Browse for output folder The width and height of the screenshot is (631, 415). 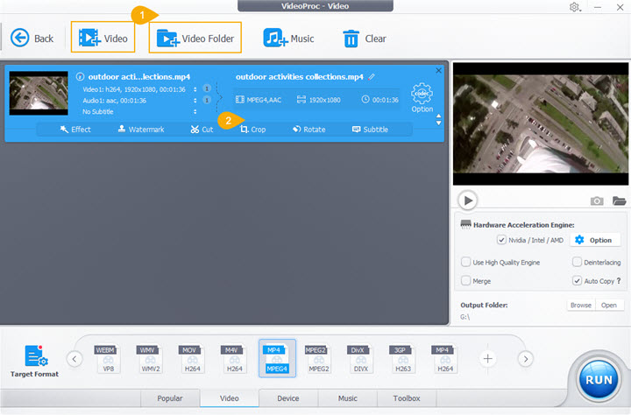tap(581, 306)
